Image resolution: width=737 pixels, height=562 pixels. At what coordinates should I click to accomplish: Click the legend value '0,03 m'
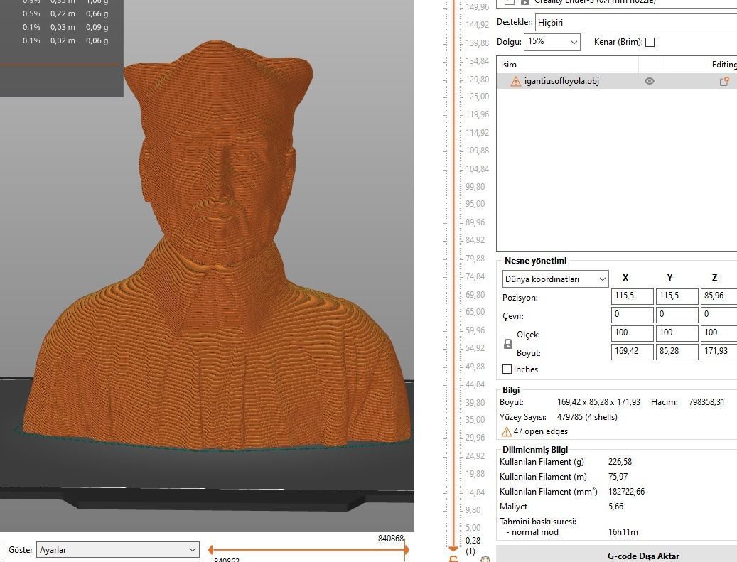(x=63, y=27)
